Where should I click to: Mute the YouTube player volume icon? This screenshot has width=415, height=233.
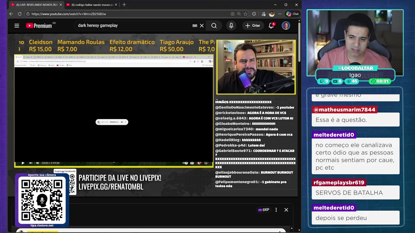38,163
